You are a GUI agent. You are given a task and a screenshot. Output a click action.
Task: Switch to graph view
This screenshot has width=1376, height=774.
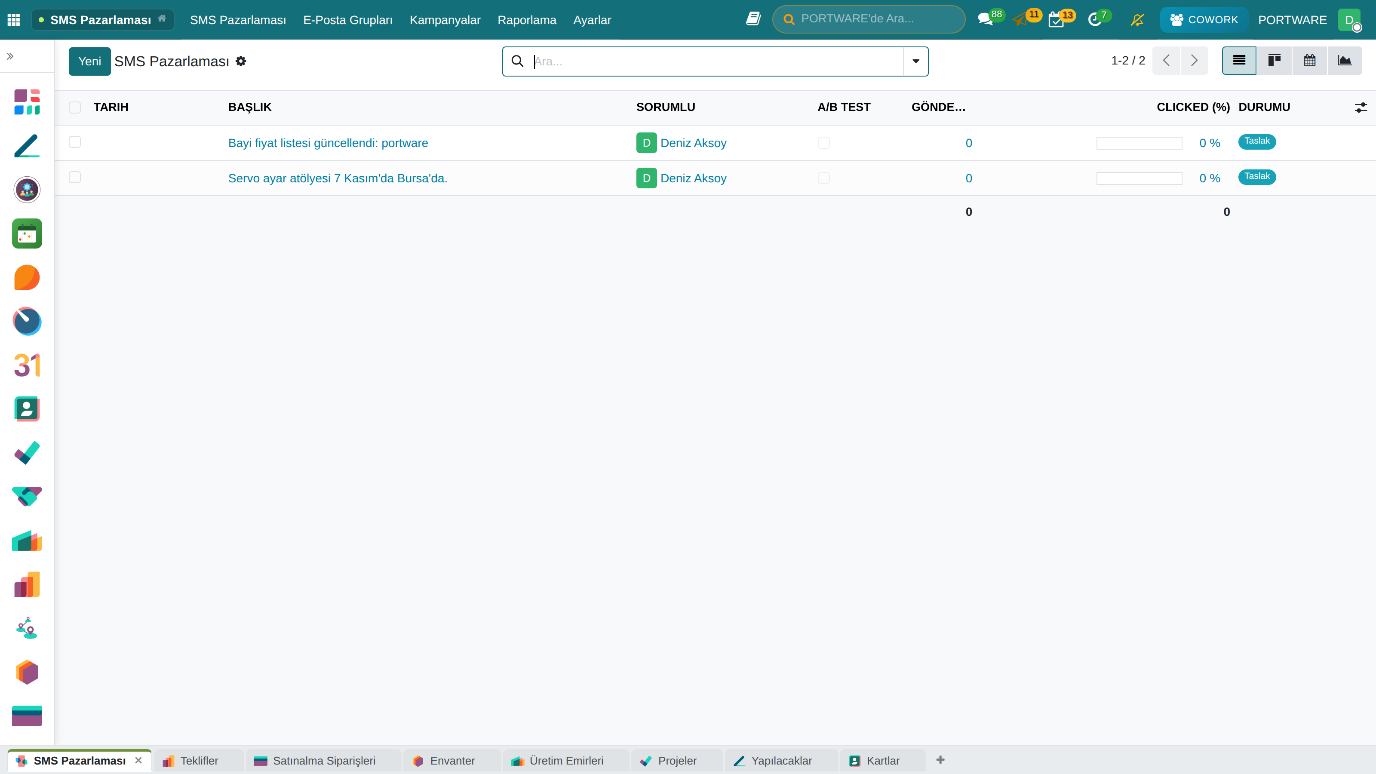pos(1345,61)
